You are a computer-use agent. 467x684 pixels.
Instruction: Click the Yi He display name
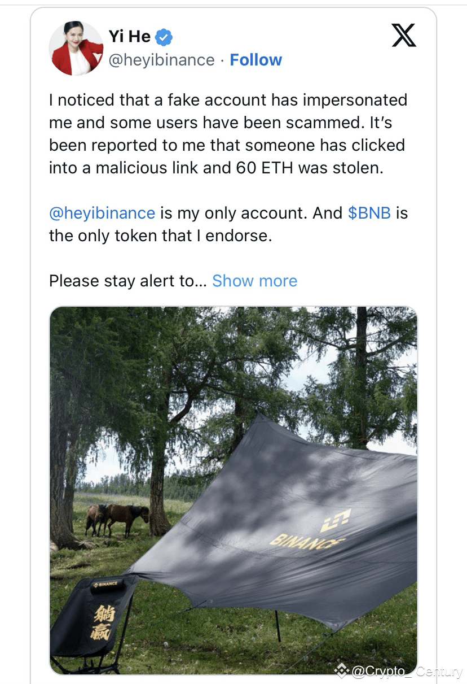point(130,37)
